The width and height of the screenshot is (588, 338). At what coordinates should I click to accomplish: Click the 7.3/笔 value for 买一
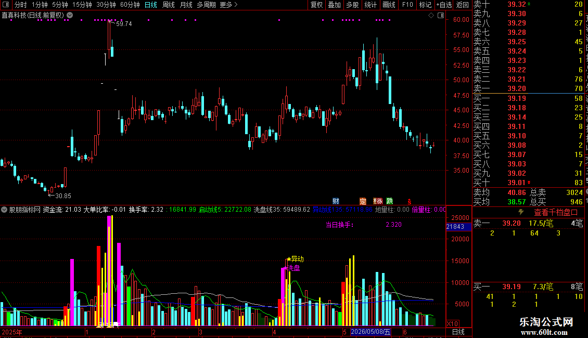(543, 287)
